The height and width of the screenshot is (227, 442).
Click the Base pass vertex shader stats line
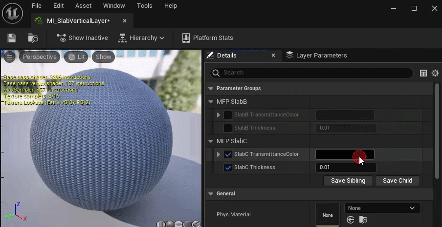54,83
